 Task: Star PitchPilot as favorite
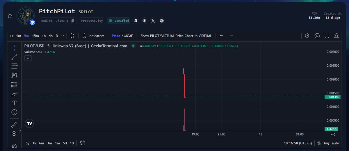(10, 16)
